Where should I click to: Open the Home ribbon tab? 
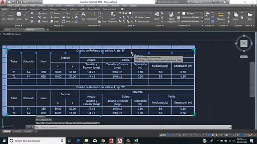pyautogui.click(x=4, y=9)
